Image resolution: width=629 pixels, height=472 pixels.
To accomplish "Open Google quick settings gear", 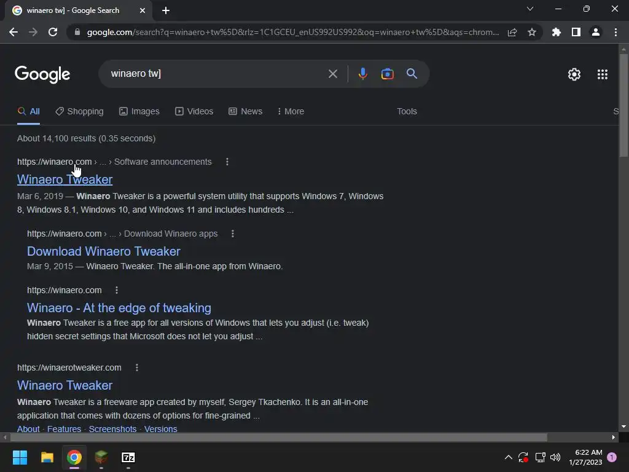I will 574,74.
